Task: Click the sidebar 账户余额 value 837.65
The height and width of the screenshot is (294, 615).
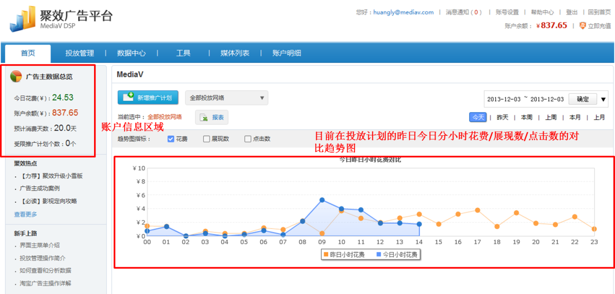Action: pos(65,113)
